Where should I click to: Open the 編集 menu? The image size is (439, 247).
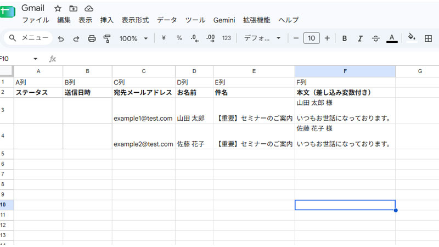pyautogui.click(x=64, y=20)
